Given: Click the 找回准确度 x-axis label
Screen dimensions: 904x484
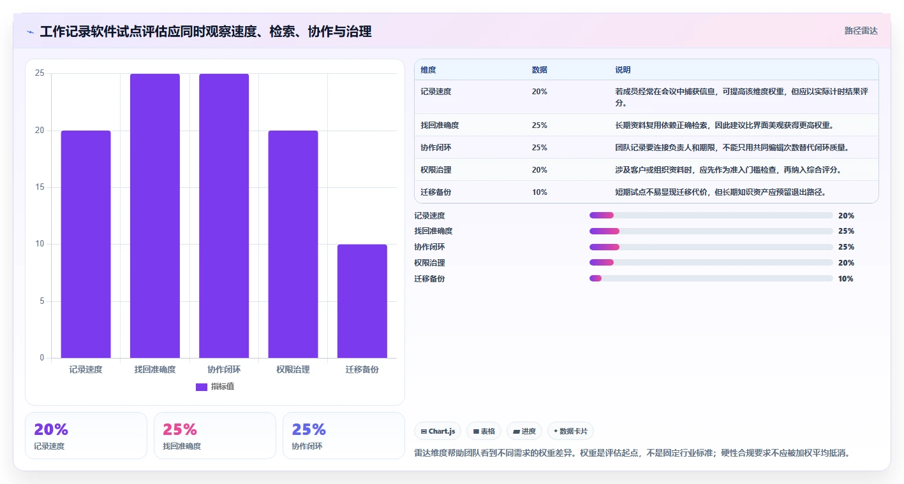Looking at the screenshot, I should click(x=155, y=369).
